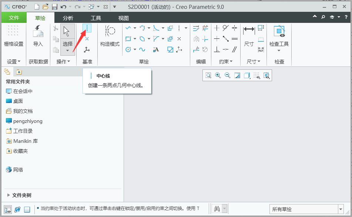Apply the parallel constraint icon
Viewport: 352px width, 217px height.
click(235, 49)
